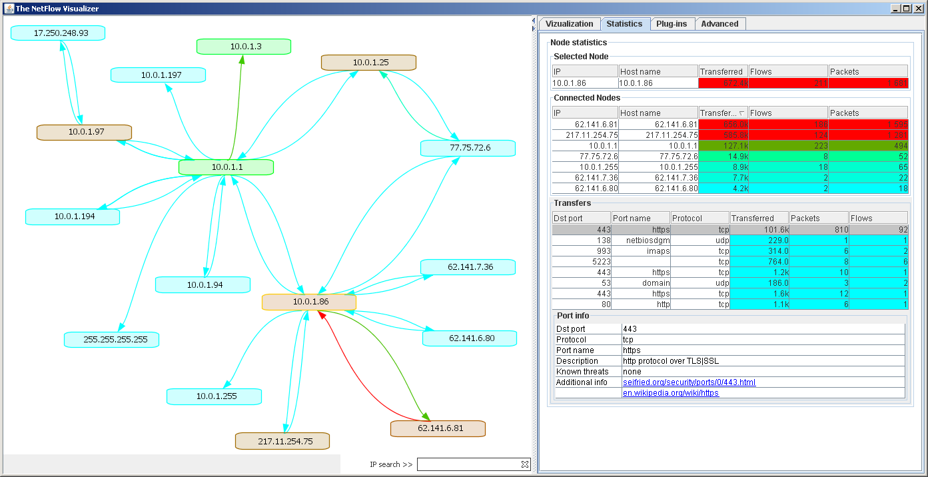Screen dimensions: 928x477
Task: Click the 255.255.255.255 broadcast node
Action: [x=112, y=339]
